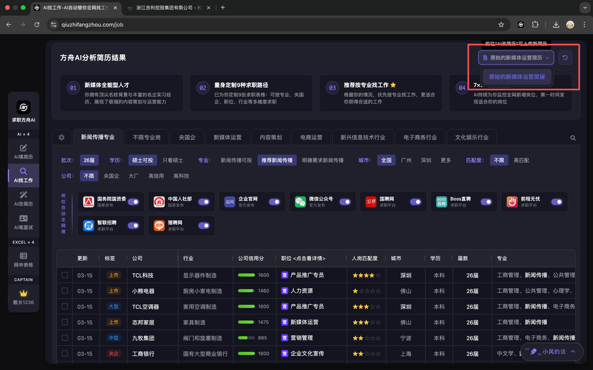Open AI改简历 from the sidebar
The height and width of the screenshot is (370, 593).
click(24, 198)
